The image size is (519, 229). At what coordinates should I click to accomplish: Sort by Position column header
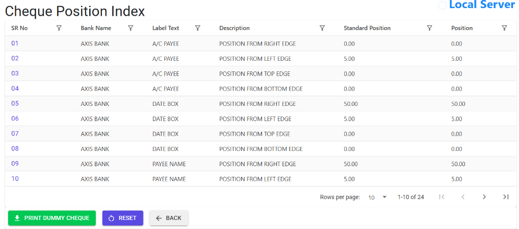tap(462, 28)
